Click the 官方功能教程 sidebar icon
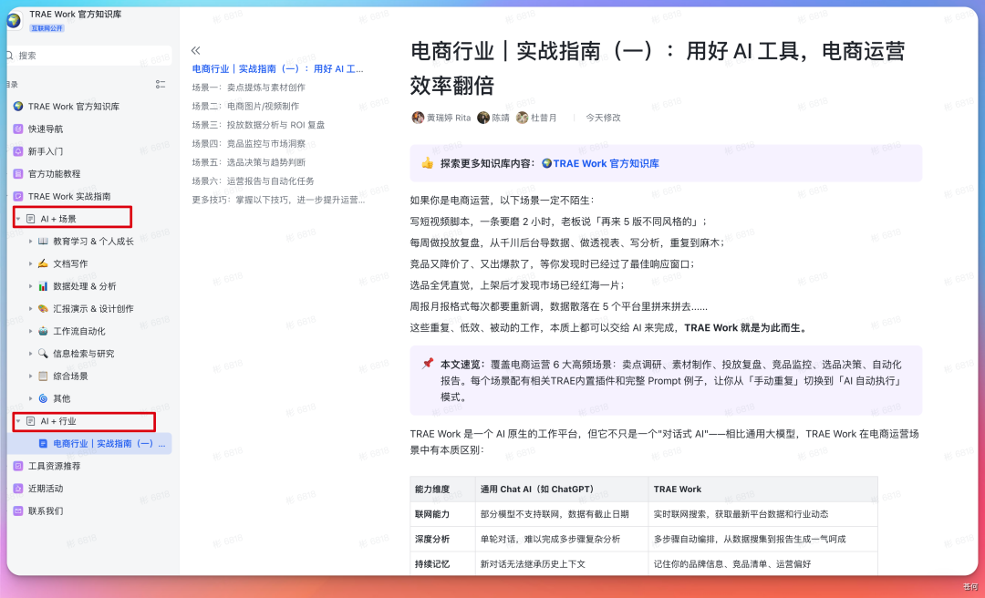 point(18,174)
